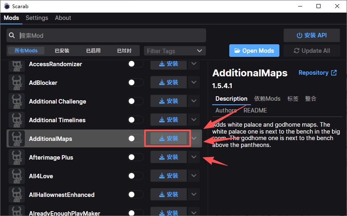Show all mods with 所有Mods filter

tap(26, 51)
